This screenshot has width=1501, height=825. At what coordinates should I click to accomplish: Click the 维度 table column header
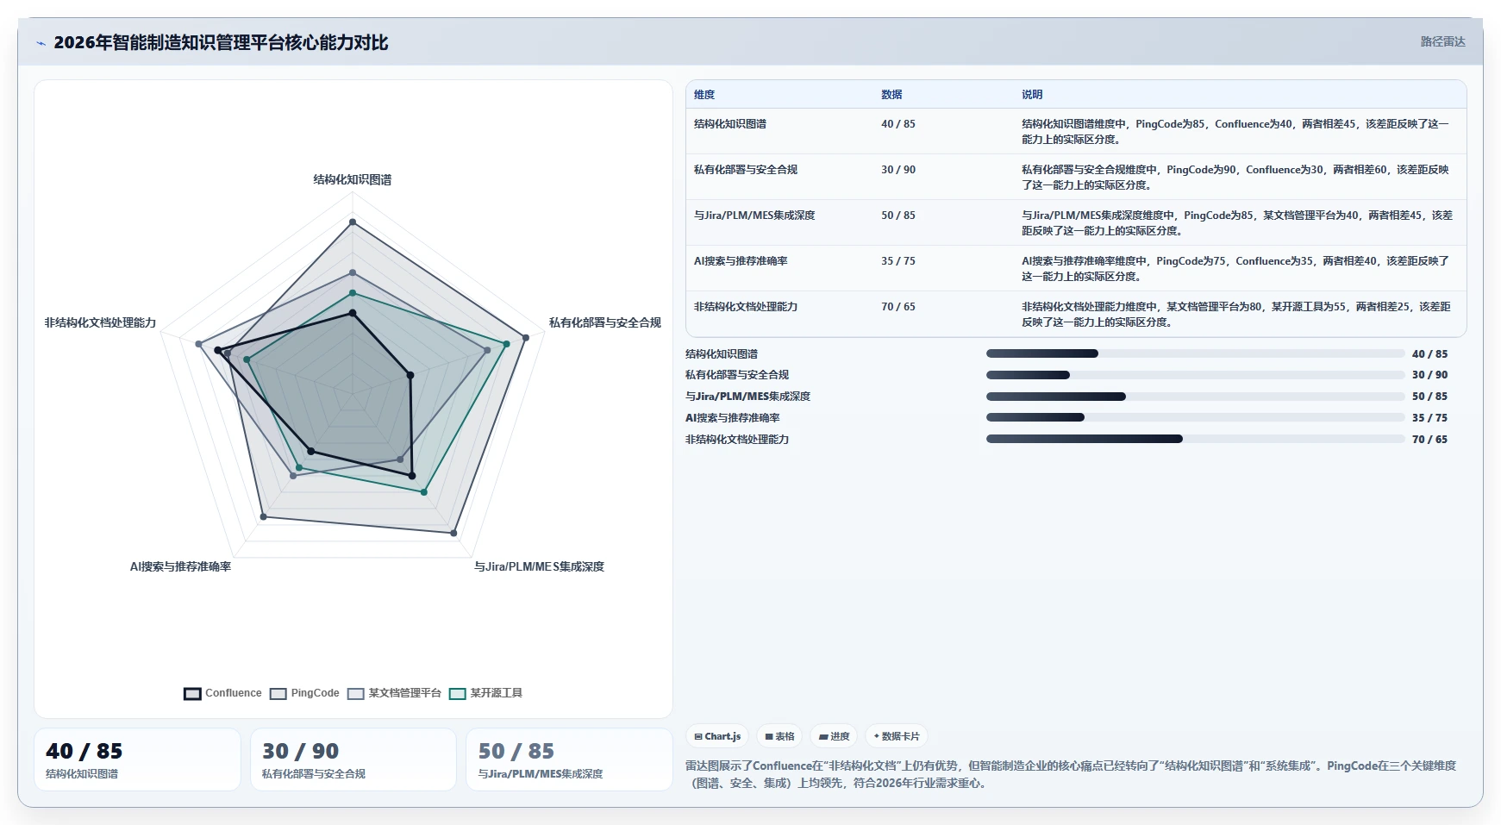click(704, 95)
